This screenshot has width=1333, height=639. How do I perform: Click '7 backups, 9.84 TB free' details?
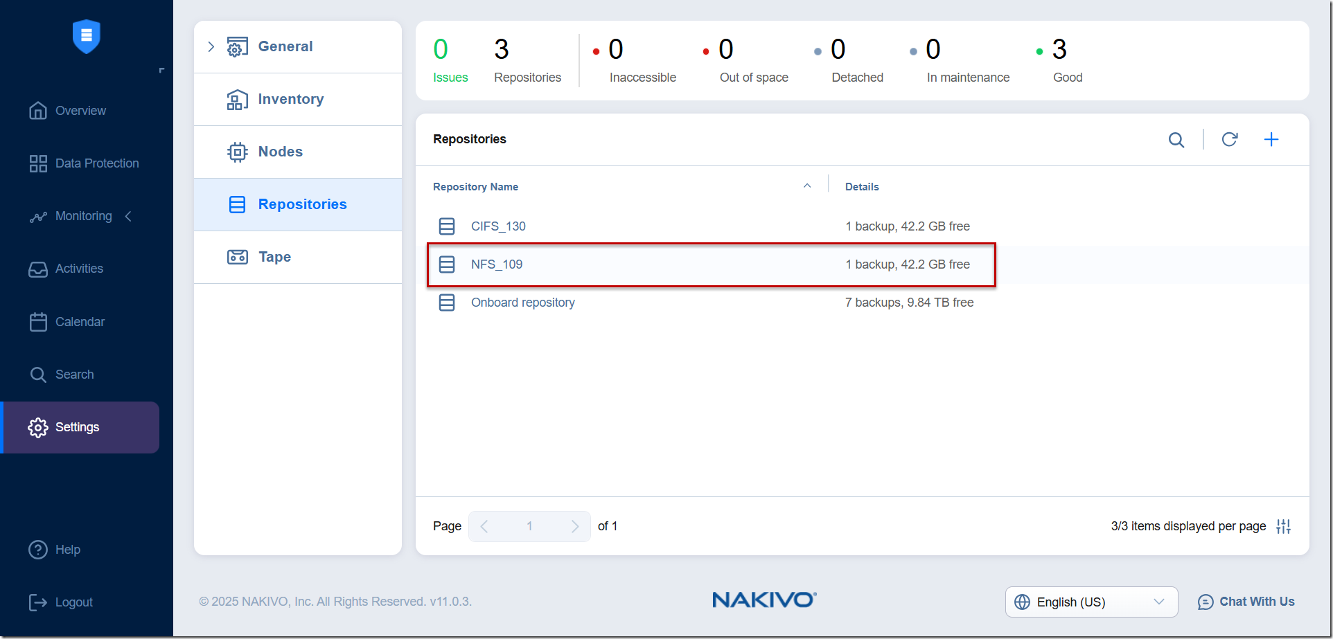tap(909, 303)
